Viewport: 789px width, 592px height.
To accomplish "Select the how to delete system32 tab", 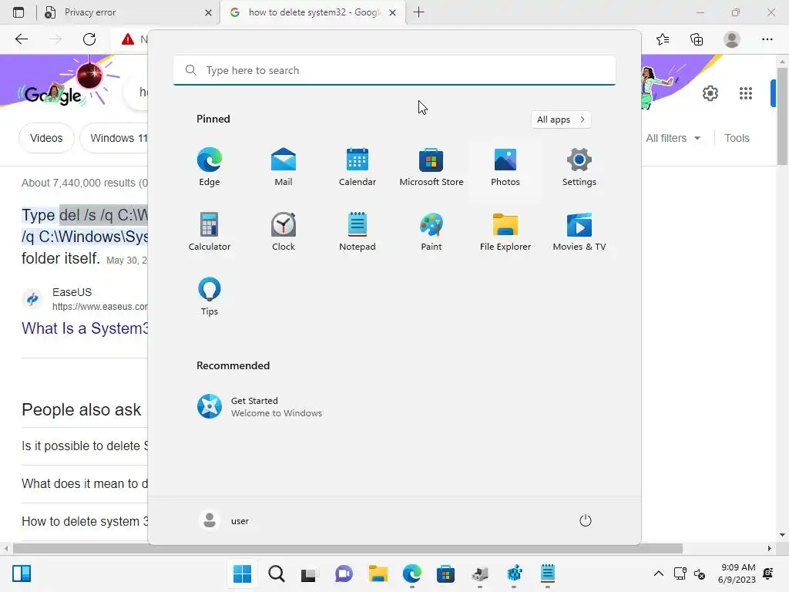I will [x=312, y=12].
